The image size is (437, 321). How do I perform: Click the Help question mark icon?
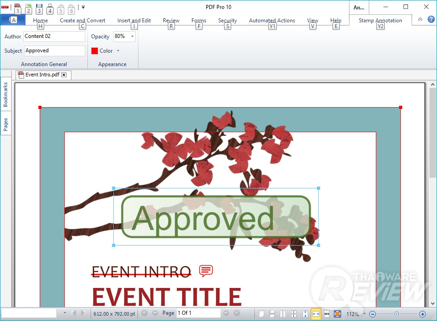(x=431, y=19)
